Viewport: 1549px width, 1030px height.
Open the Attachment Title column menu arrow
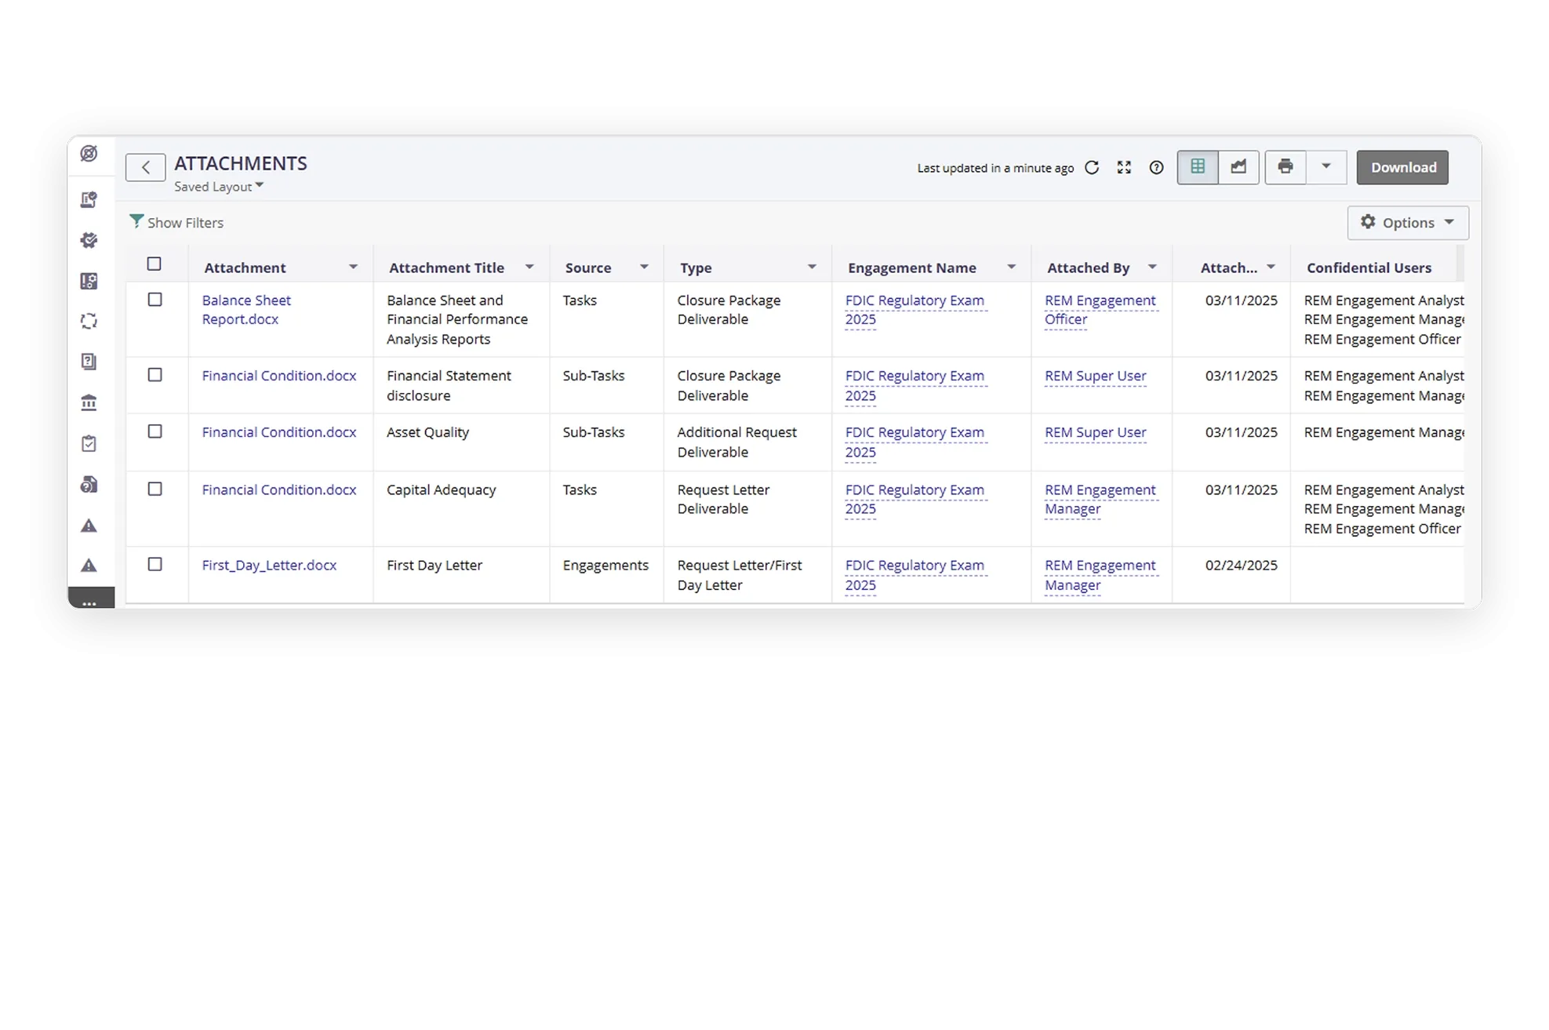[529, 268]
